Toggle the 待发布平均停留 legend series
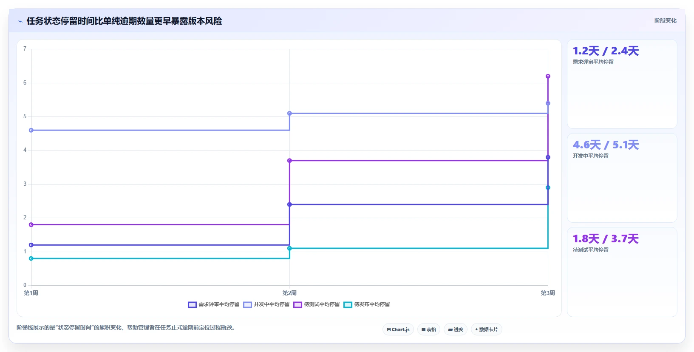694x352 pixels. pos(367,304)
